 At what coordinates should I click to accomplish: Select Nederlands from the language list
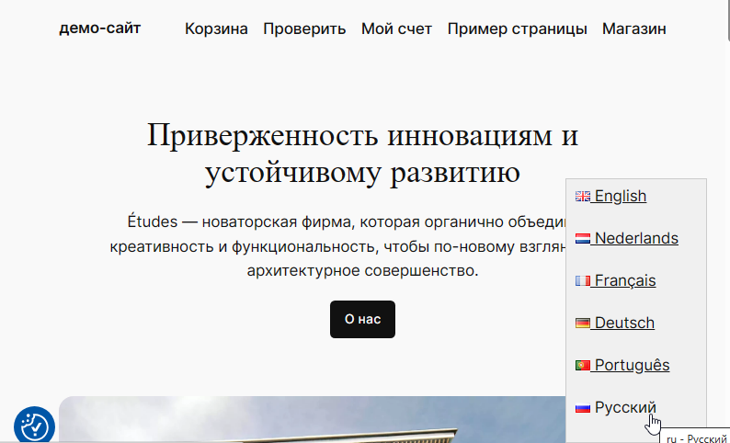[636, 238]
